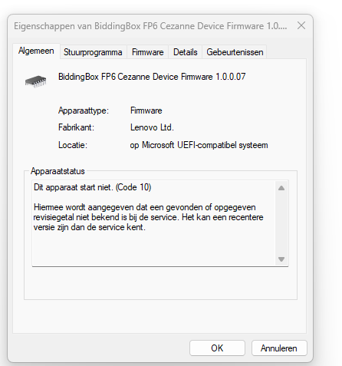This screenshot has width=342, height=366.
Task: Click the status box scroll up arrow
Action: pyautogui.click(x=281, y=188)
